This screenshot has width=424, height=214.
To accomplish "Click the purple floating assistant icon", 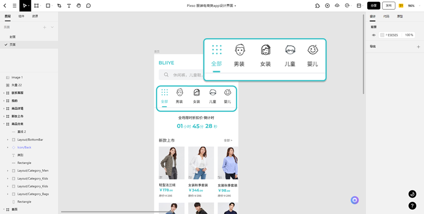I will pos(355,200).
